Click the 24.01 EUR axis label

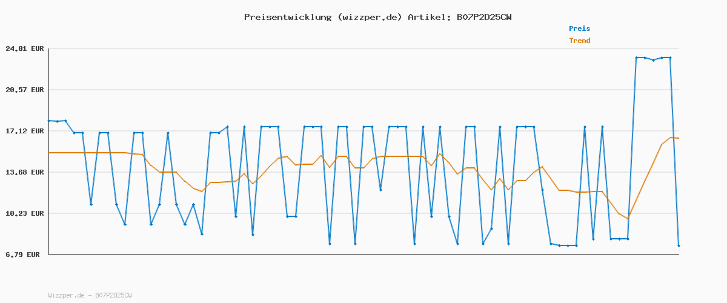25,48
